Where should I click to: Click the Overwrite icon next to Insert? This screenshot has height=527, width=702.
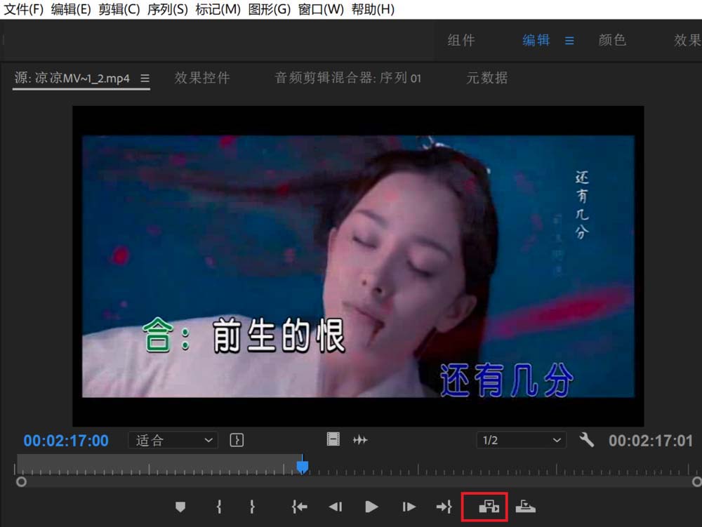click(526, 507)
